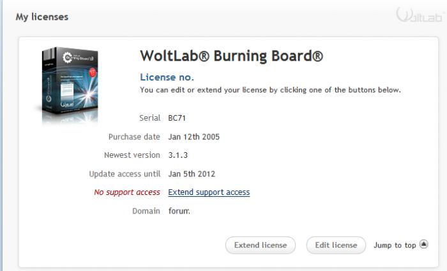Click the My licenses page heading
The height and width of the screenshot is (271, 447).
tap(42, 17)
